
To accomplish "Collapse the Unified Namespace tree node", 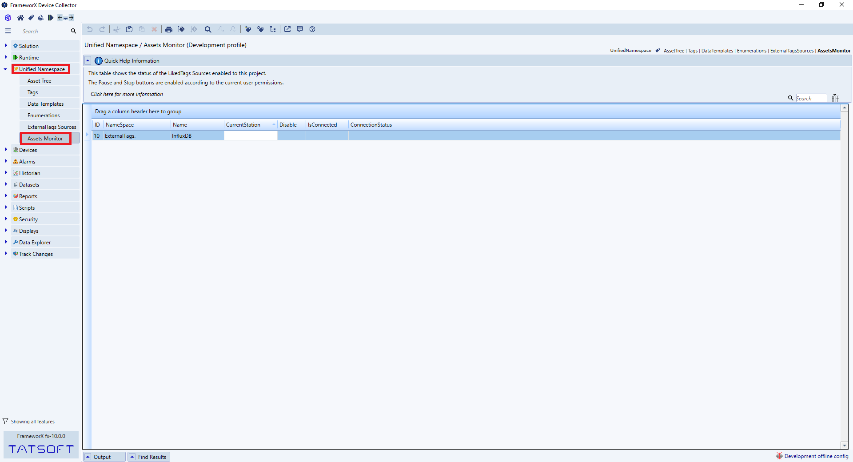I will coord(5,69).
